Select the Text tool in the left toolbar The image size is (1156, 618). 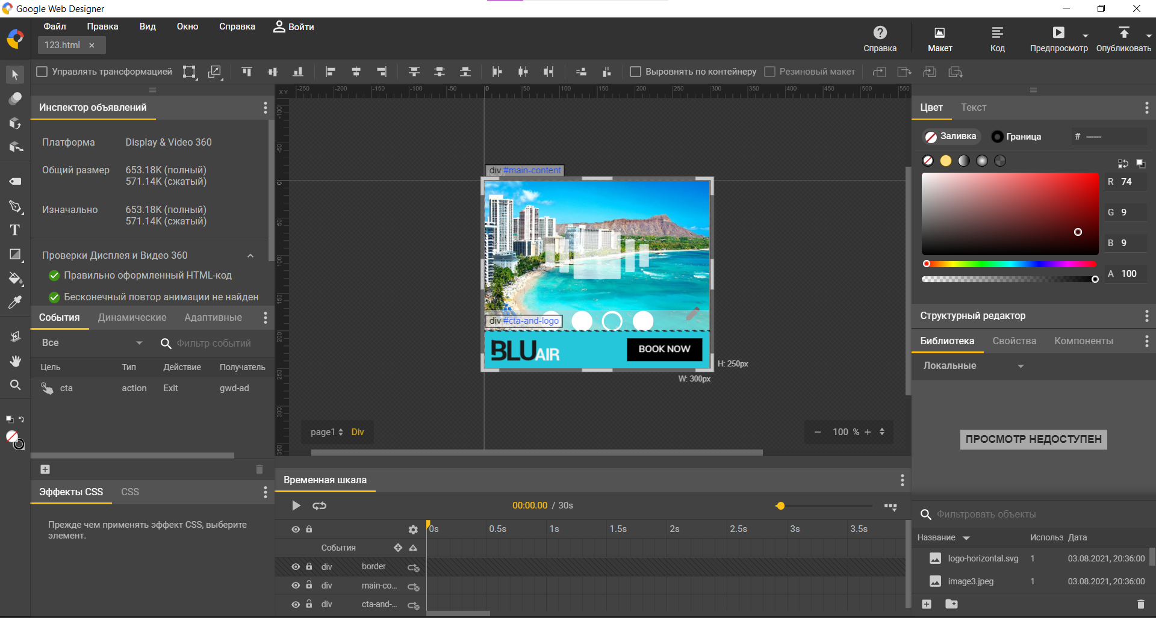pos(15,230)
